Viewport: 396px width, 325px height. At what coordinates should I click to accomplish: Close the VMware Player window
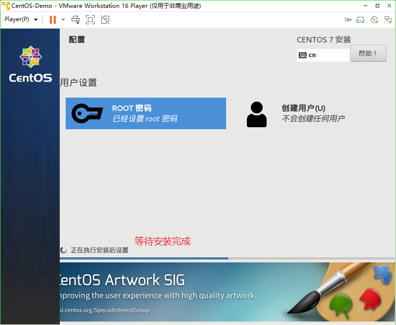tap(389, 5)
